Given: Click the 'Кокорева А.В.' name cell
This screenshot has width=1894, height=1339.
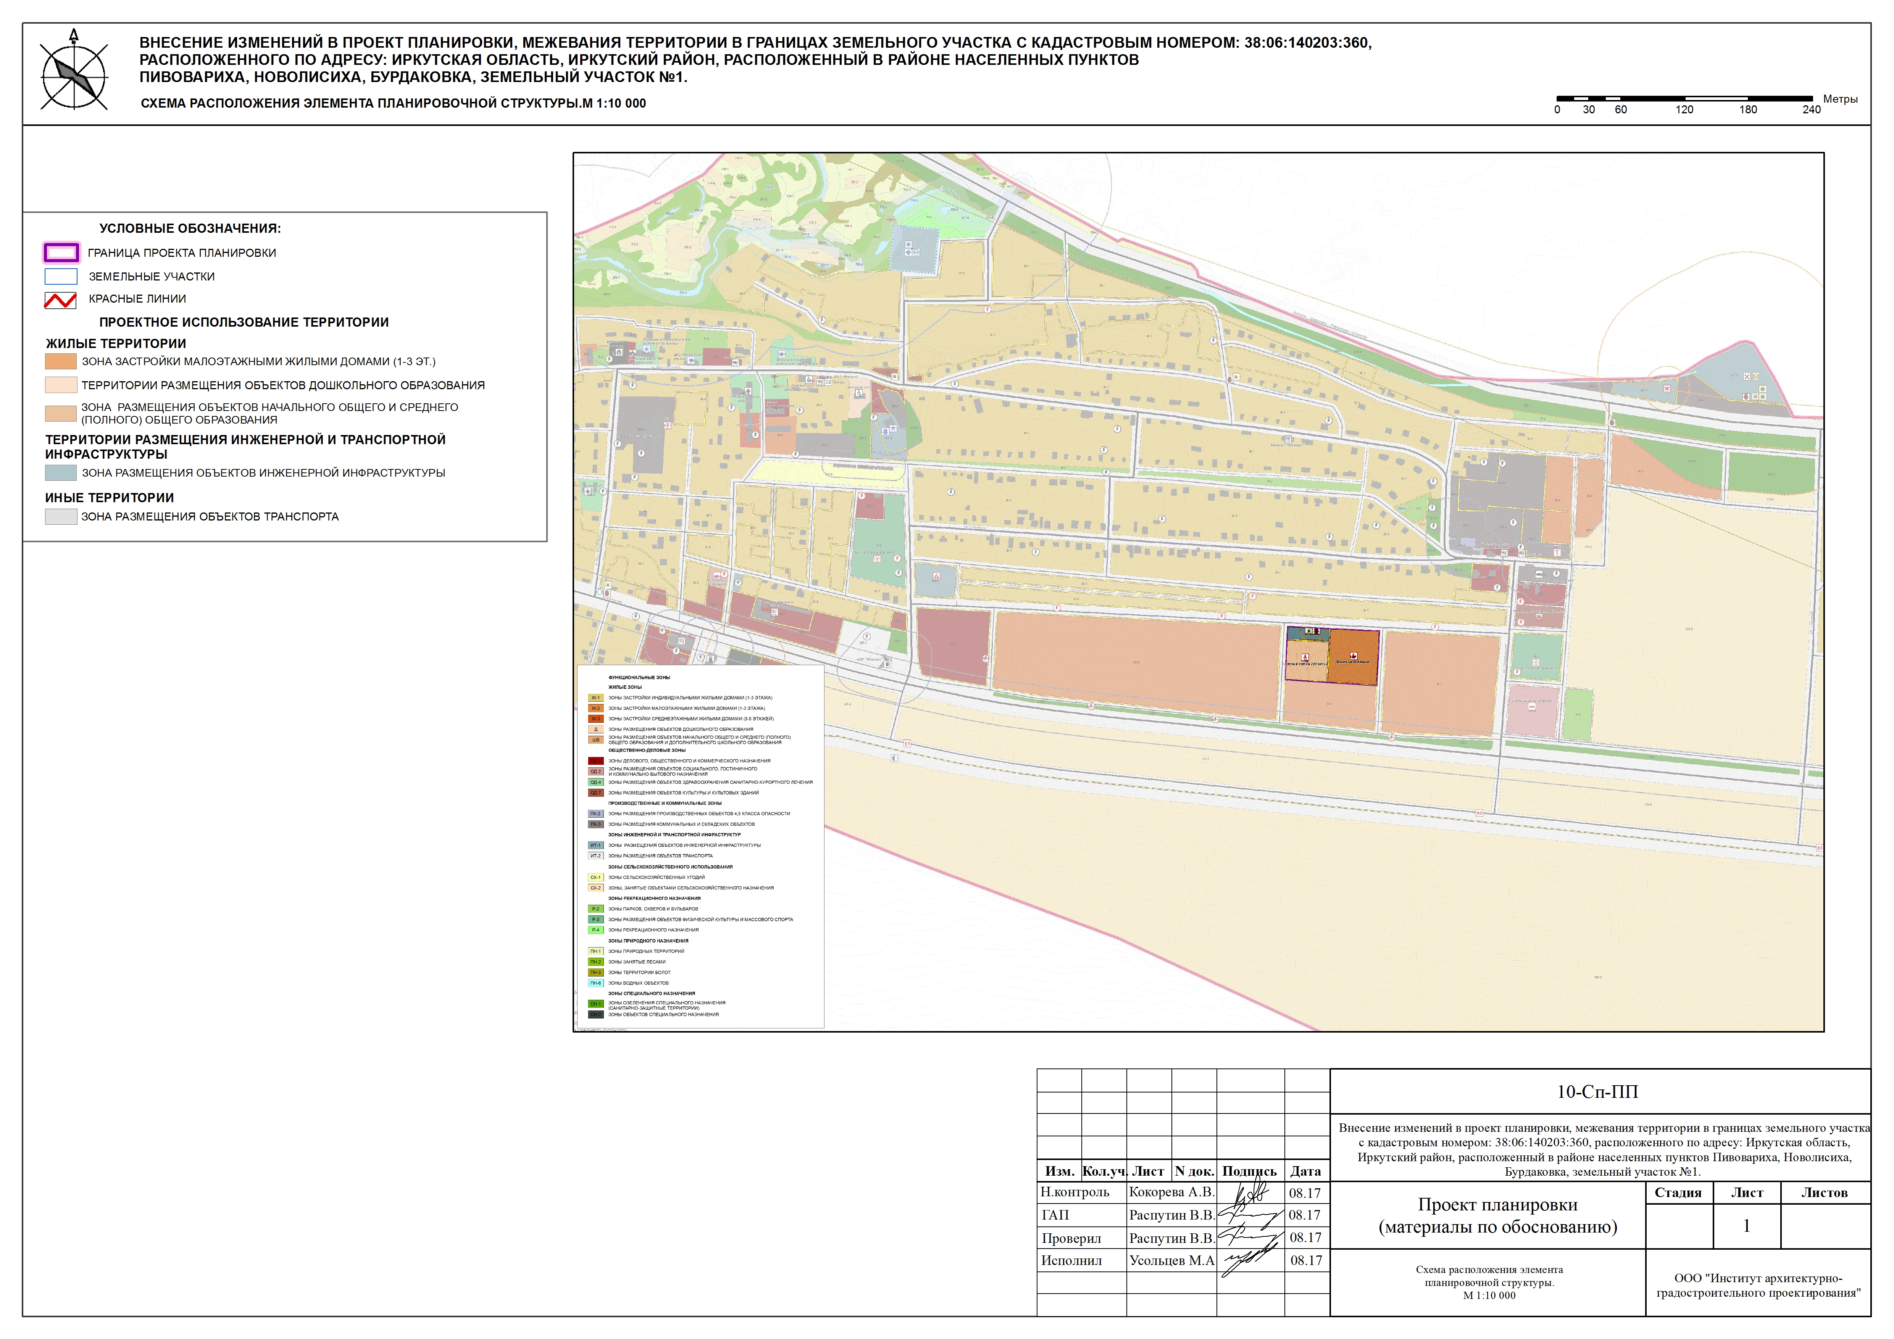Looking at the screenshot, I should [x=1171, y=1192].
